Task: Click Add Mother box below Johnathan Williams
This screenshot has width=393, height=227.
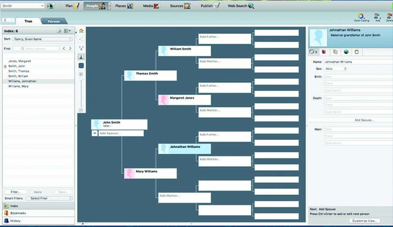Action: pyautogui.click(x=225, y=161)
